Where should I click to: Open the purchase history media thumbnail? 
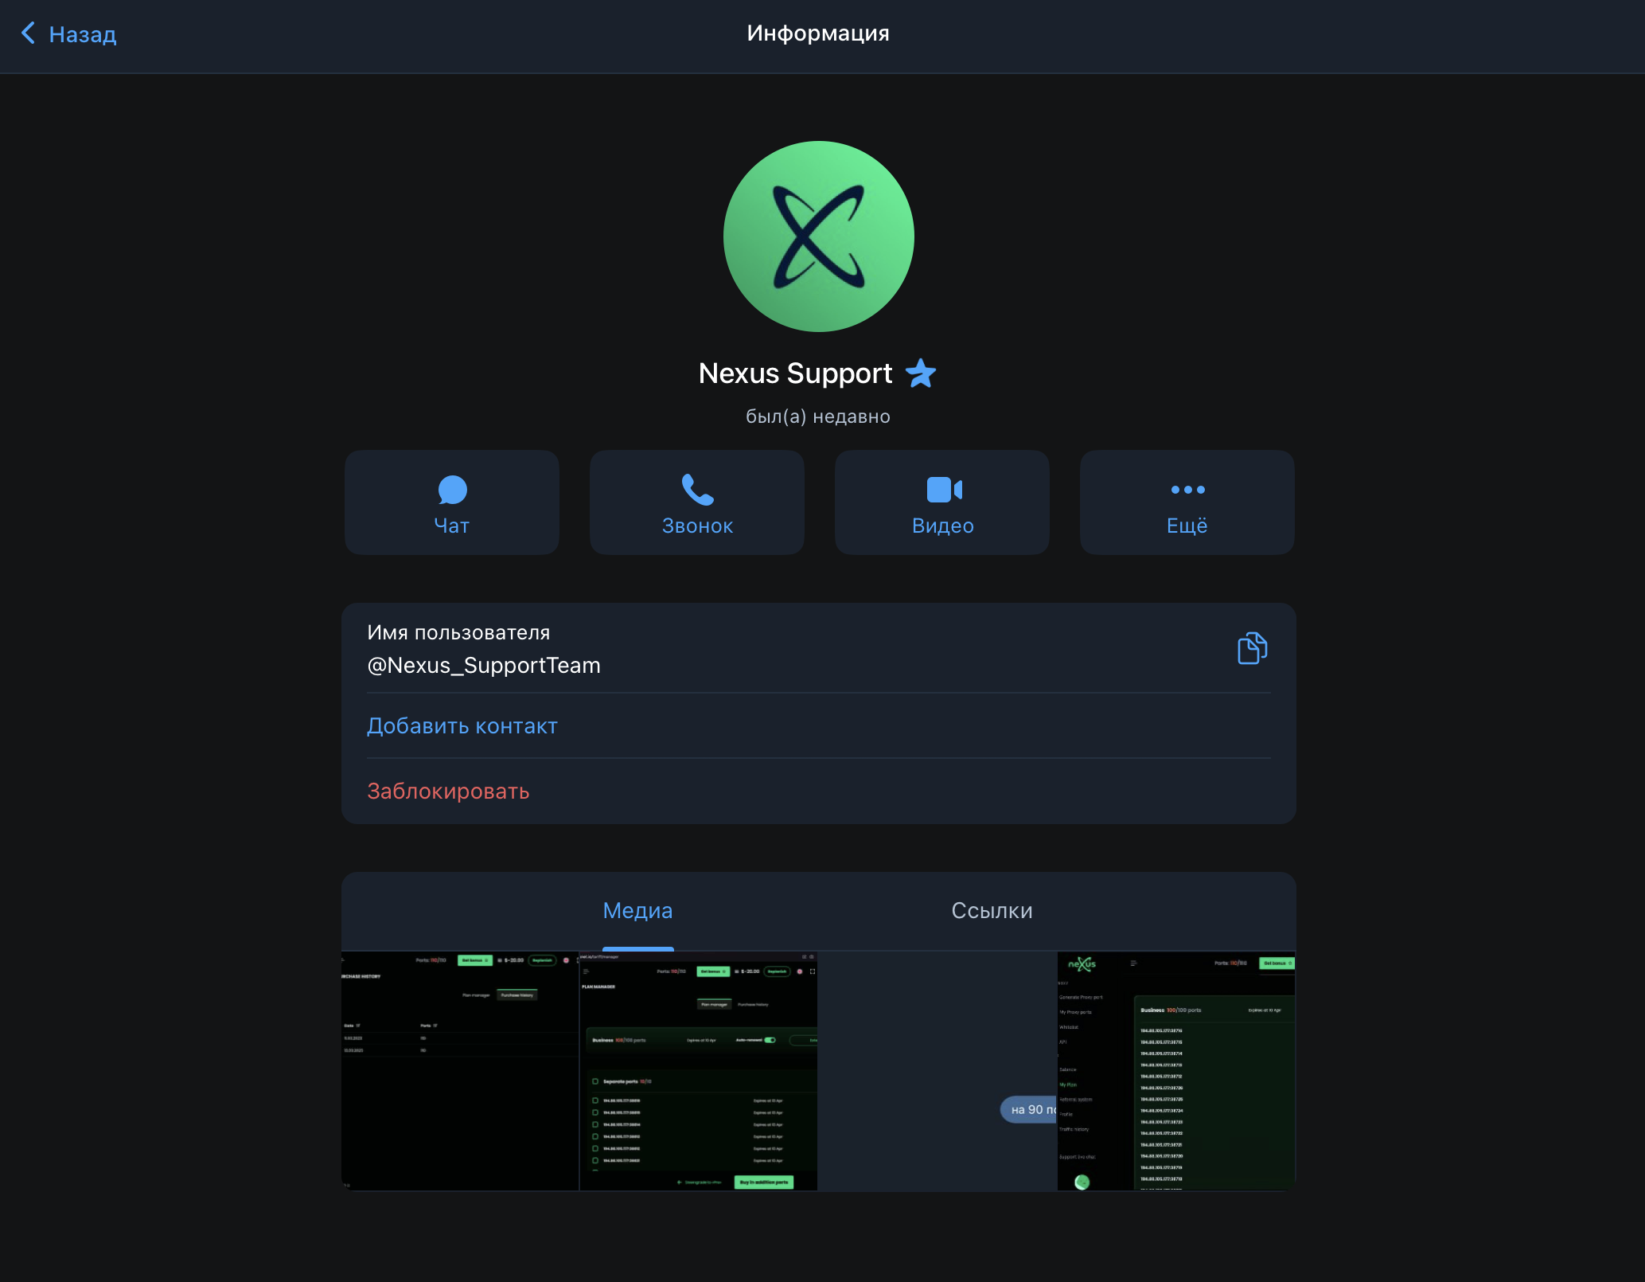pos(460,1071)
